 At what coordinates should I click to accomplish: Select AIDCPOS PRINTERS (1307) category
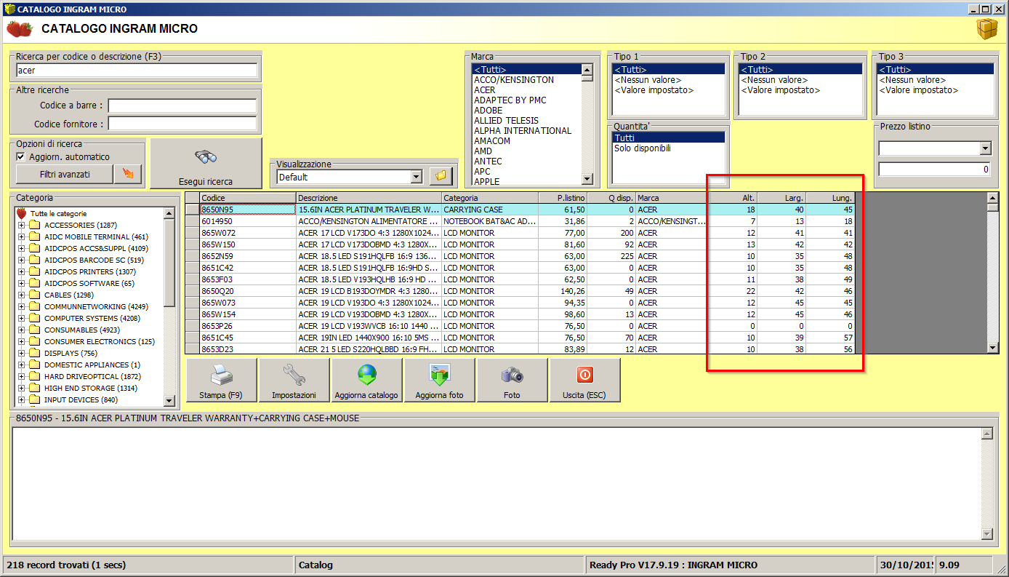pyautogui.click(x=89, y=271)
